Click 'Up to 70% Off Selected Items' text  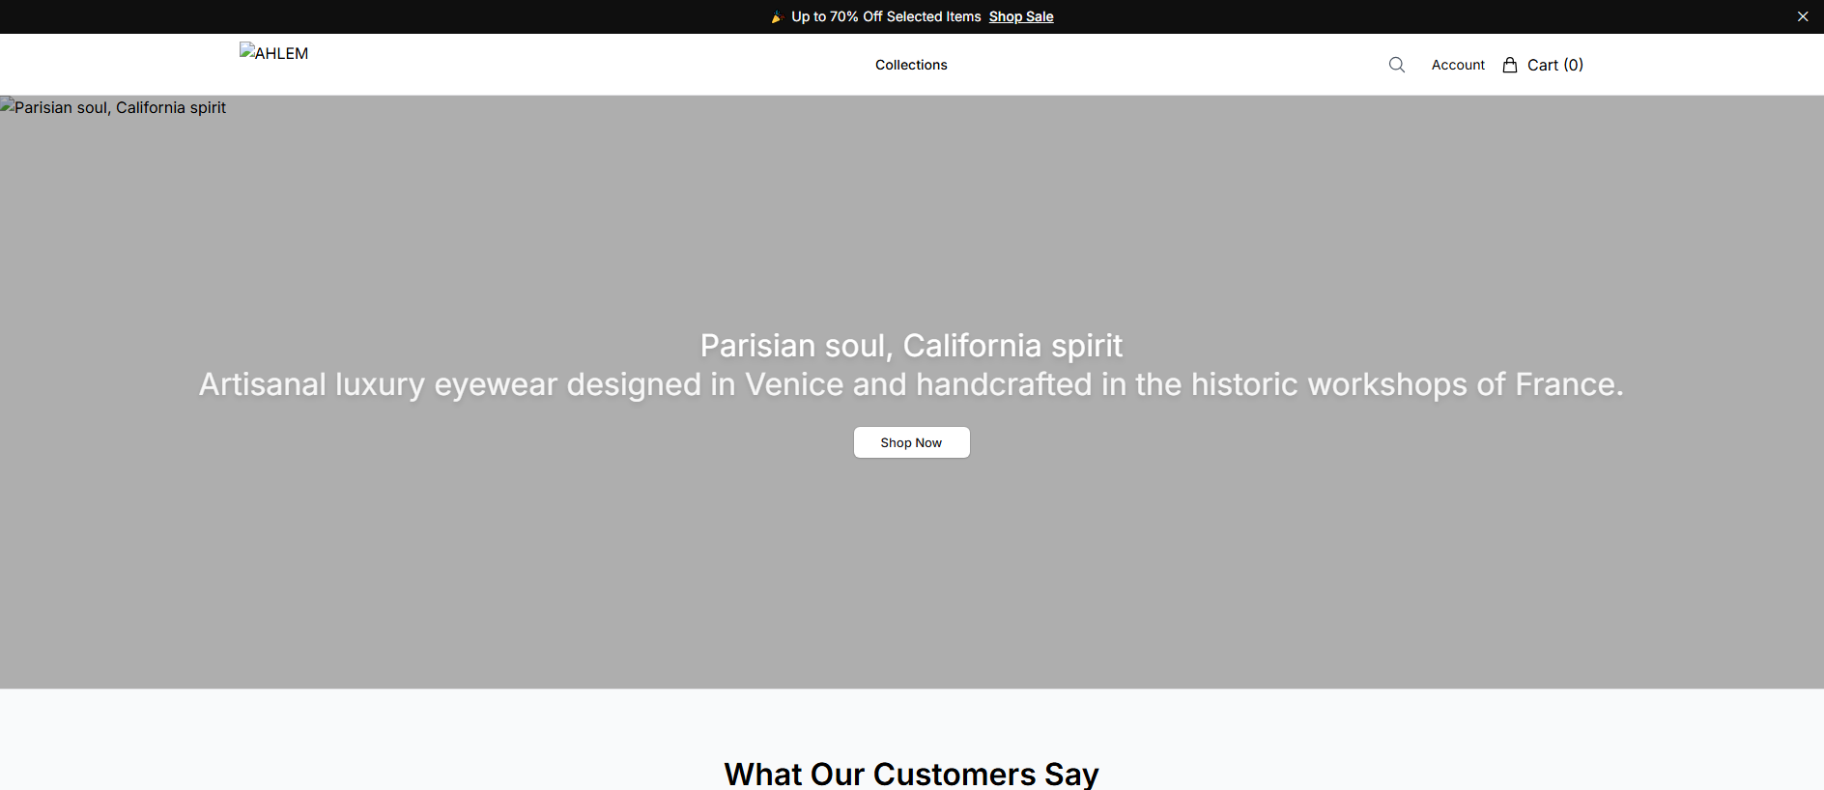click(886, 16)
